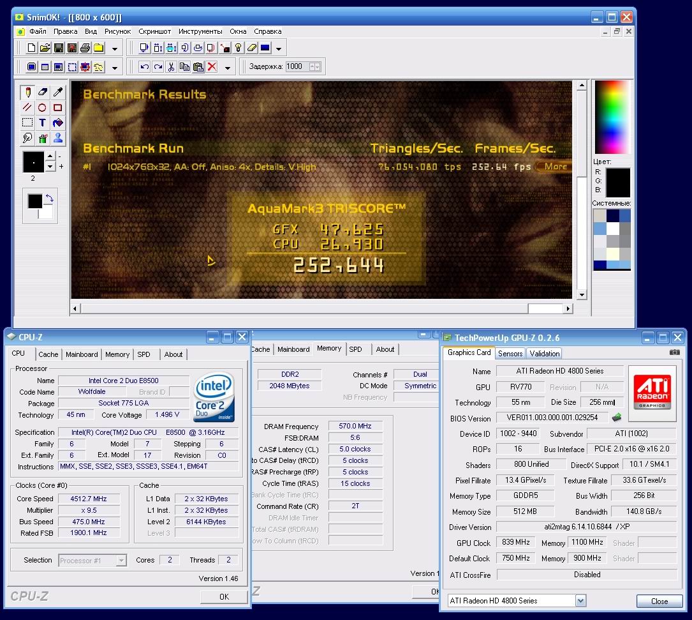Click the copy icon
Screen dimensions: 692x620
click(x=184, y=67)
